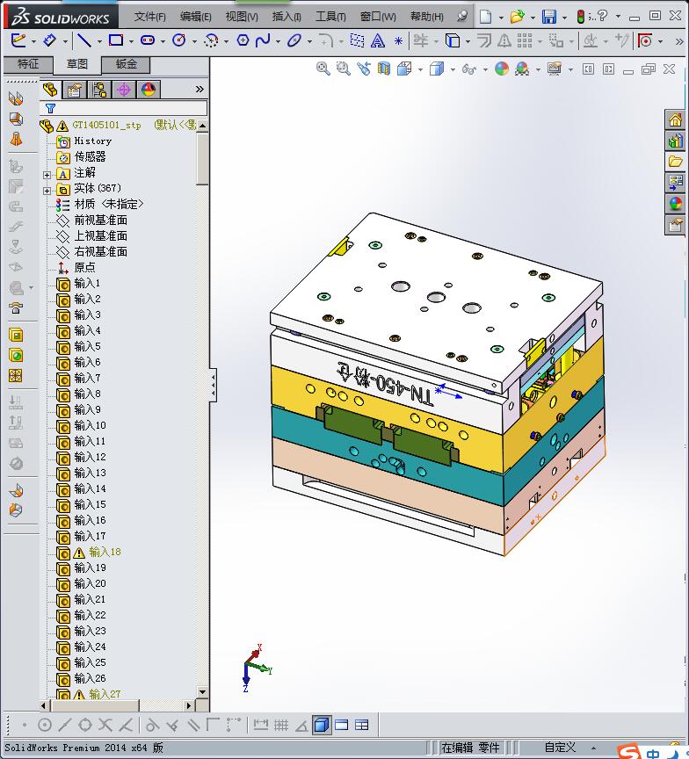Viewport: 689px width, 759px height.
Task: Open SolidWorks Resources home task pane
Action: (x=676, y=119)
